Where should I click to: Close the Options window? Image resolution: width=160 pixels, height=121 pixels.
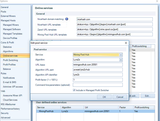point(157,1)
